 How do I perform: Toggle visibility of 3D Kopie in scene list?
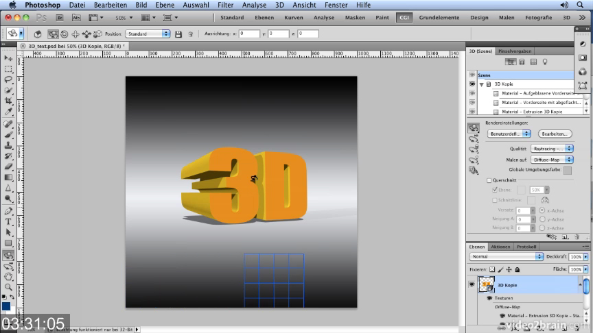tap(472, 84)
